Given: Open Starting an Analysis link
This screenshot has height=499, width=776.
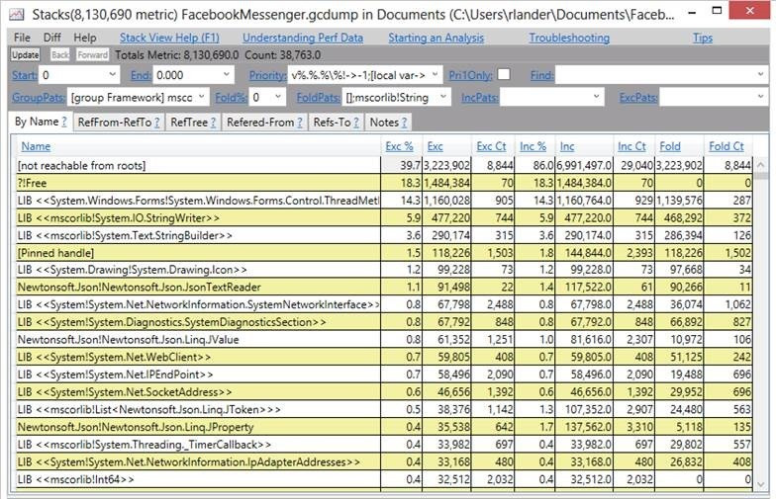Looking at the screenshot, I should [436, 38].
